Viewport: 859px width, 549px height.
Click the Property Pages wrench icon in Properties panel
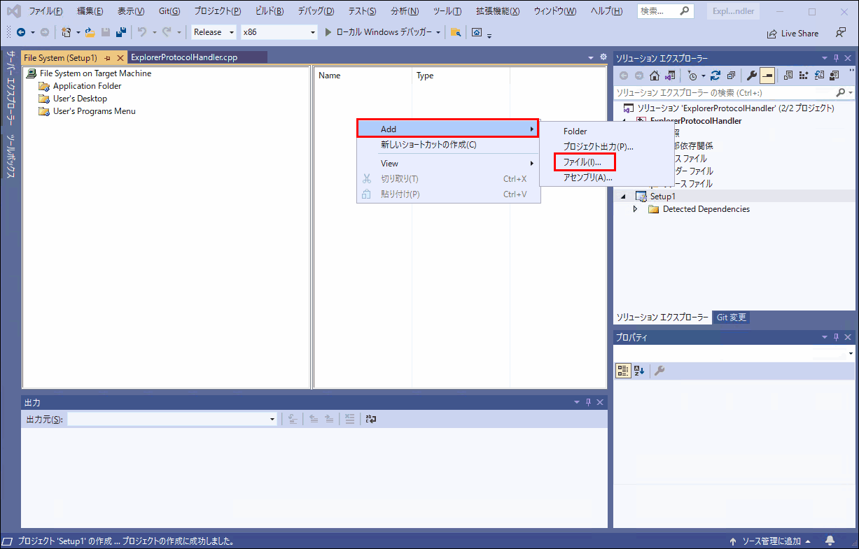point(659,371)
